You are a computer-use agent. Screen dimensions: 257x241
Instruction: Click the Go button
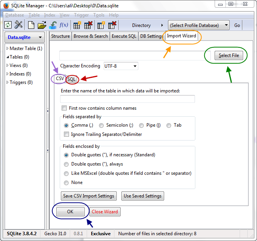(237, 25)
